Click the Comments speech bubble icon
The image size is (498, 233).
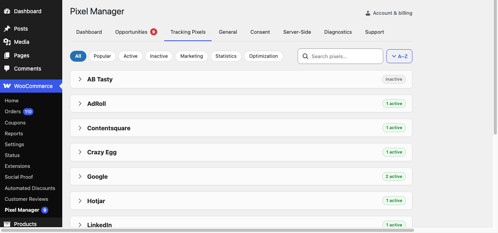click(7, 69)
